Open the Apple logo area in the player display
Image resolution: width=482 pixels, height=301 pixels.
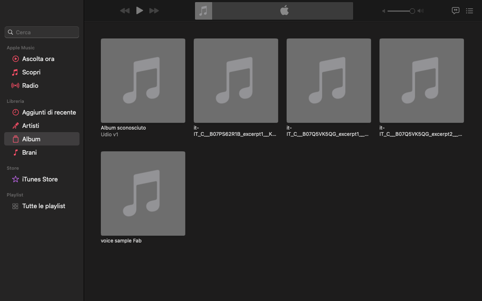tap(284, 10)
